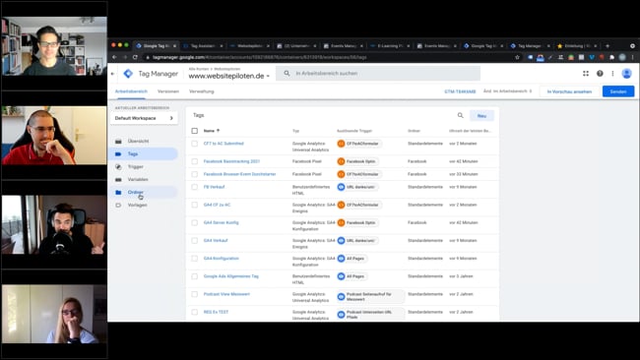Open the Google account avatar in Tag Manager

[626, 74]
